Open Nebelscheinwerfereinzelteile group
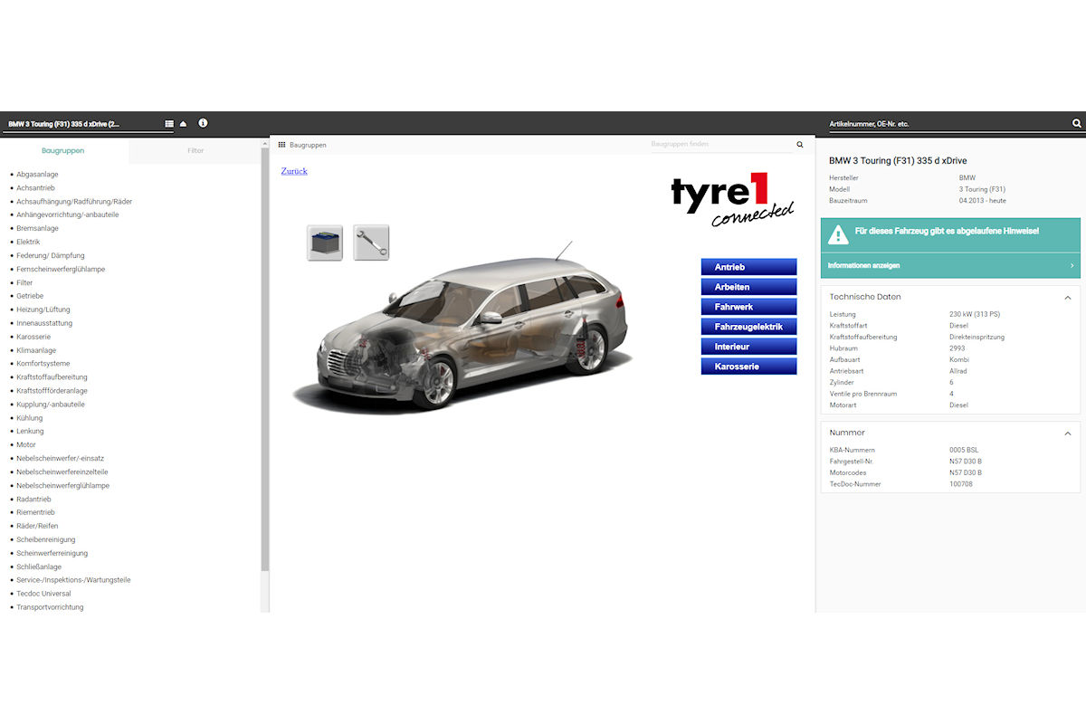The image size is (1086, 724). [62, 472]
